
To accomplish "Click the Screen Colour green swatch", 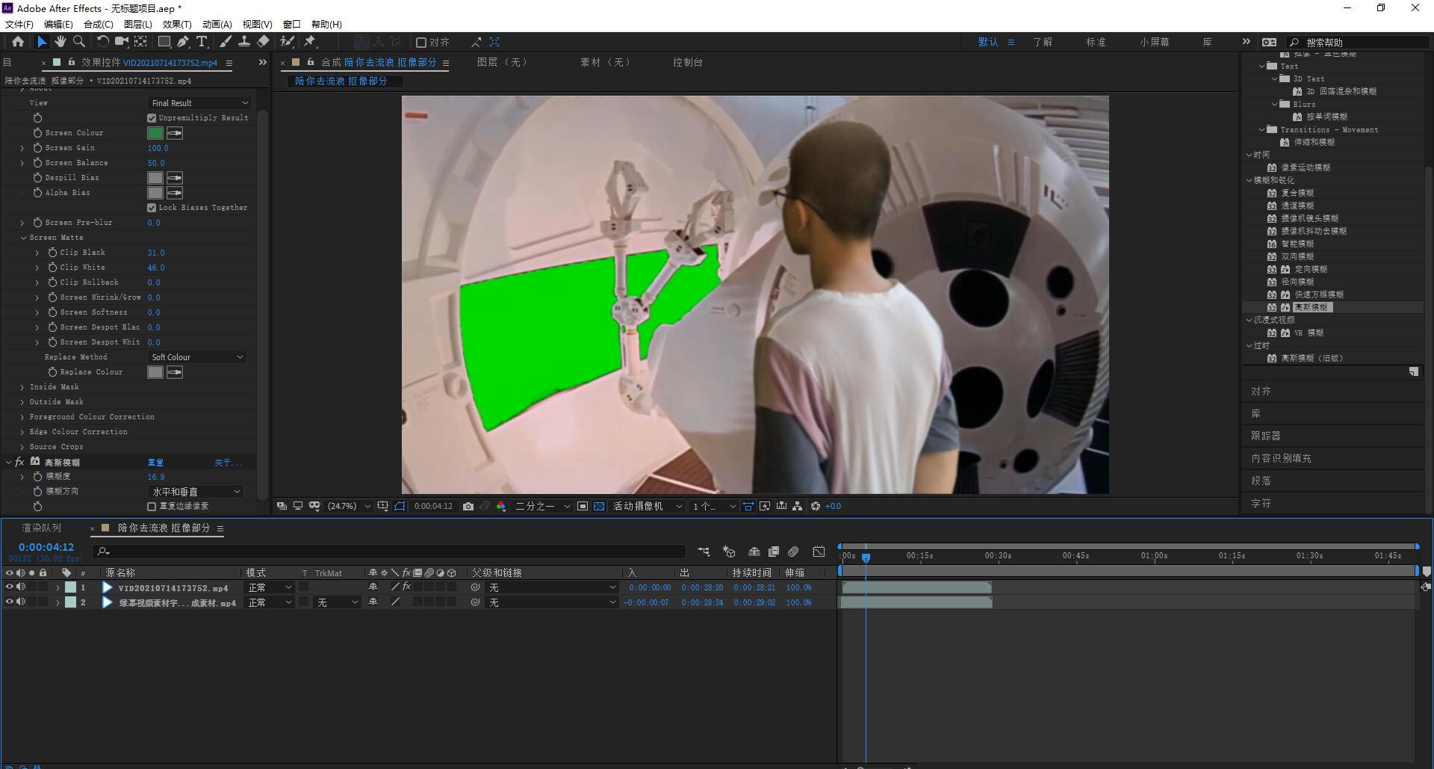I will pos(155,133).
